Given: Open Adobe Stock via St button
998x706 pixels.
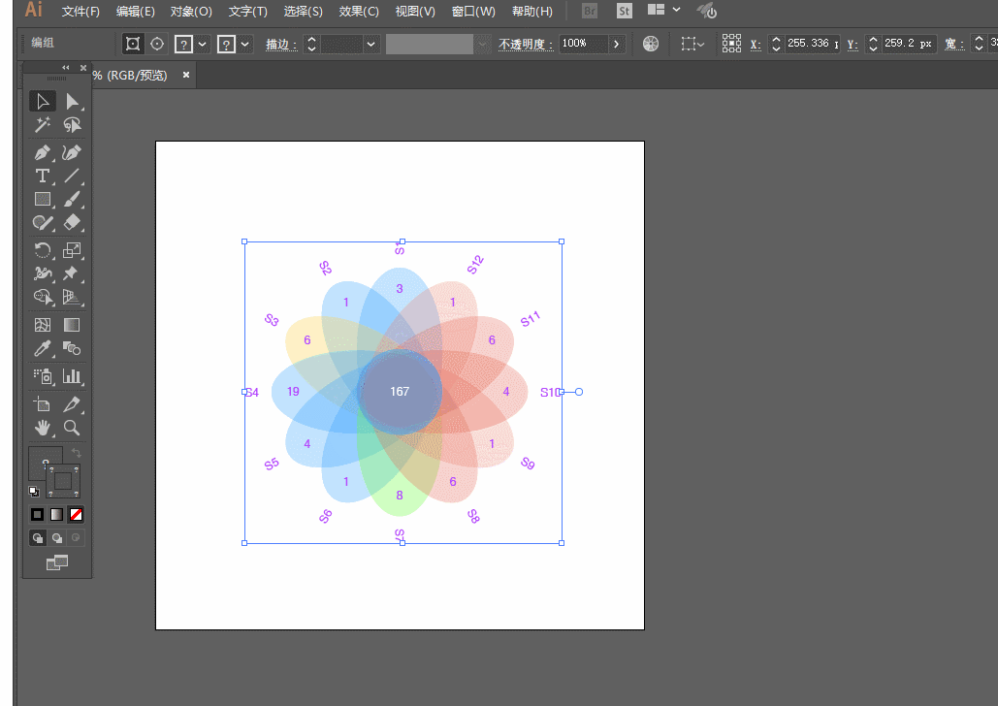Looking at the screenshot, I should point(625,11).
